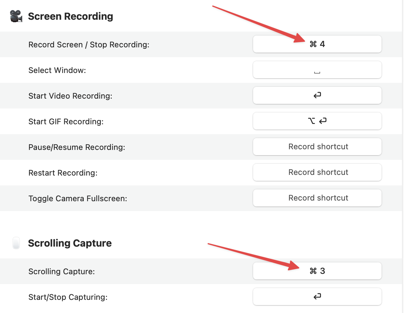Change the ⌘ 3 Scrolling Capture shortcut field

click(317, 271)
